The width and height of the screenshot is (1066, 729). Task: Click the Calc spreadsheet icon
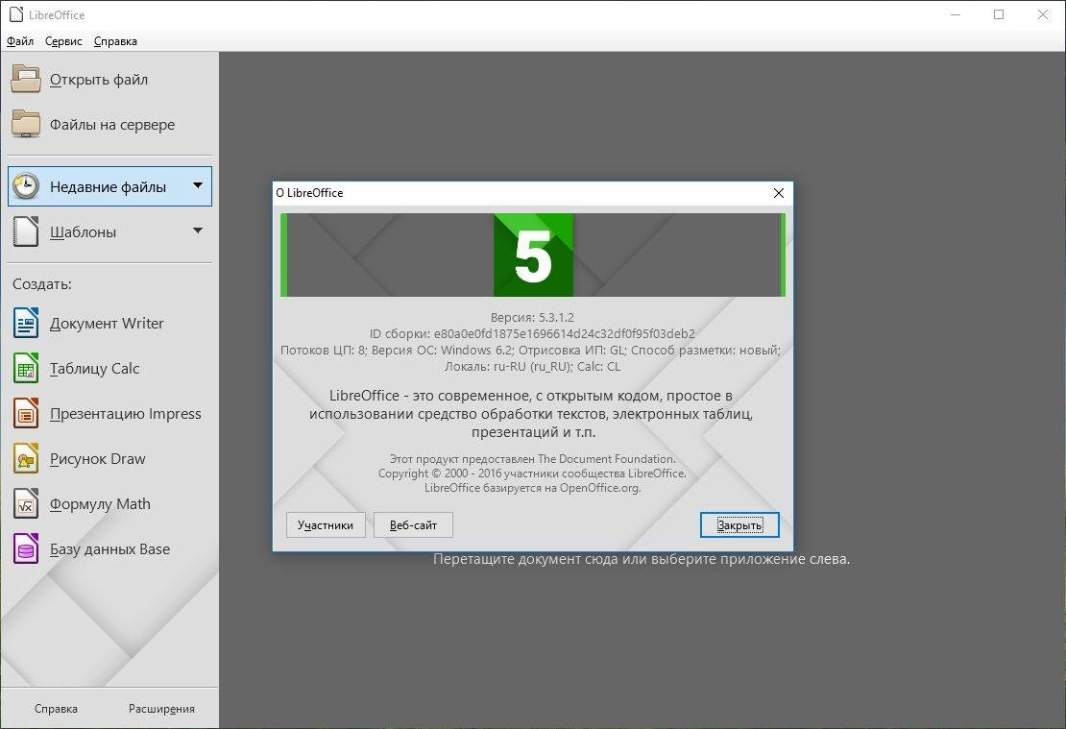coord(26,368)
